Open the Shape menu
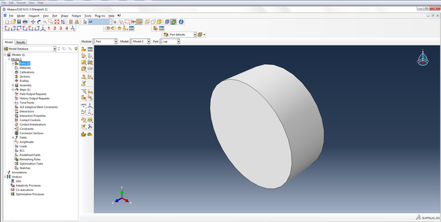Image resolution: width=441 pixels, height=222 pixels. pos(64,16)
